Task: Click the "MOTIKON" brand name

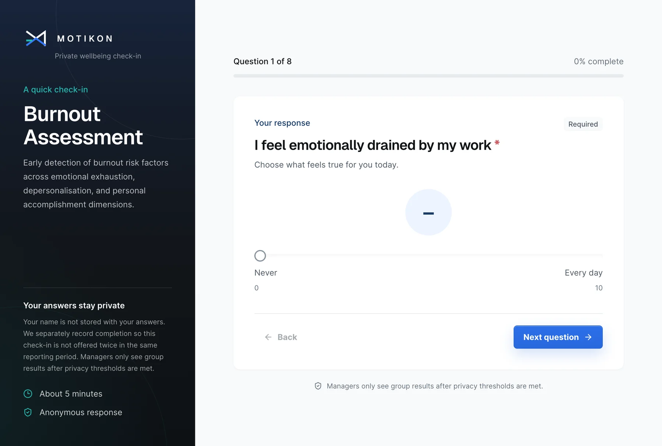Action: coord(85,39)
